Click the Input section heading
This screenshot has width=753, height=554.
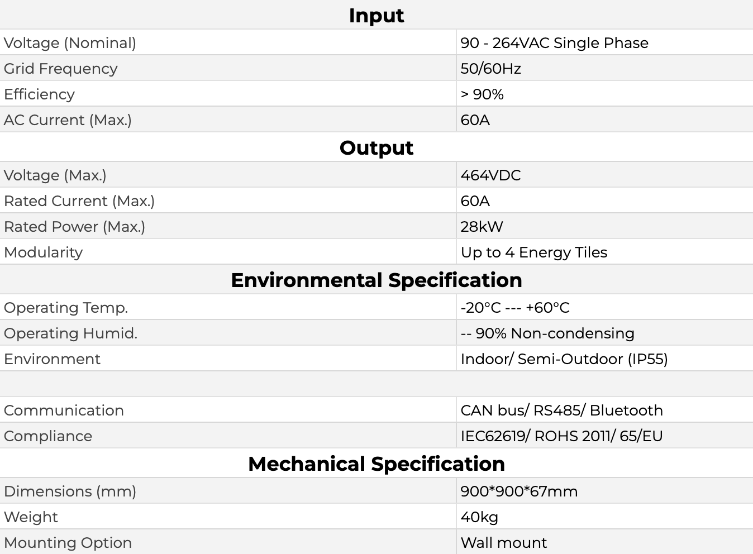376,16
